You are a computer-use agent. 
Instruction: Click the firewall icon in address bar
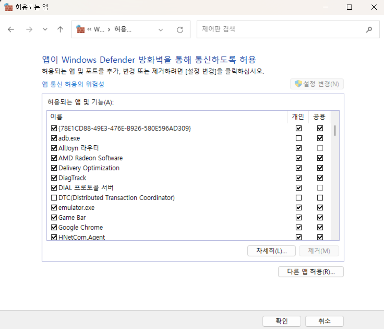click(x=80, y=29)
